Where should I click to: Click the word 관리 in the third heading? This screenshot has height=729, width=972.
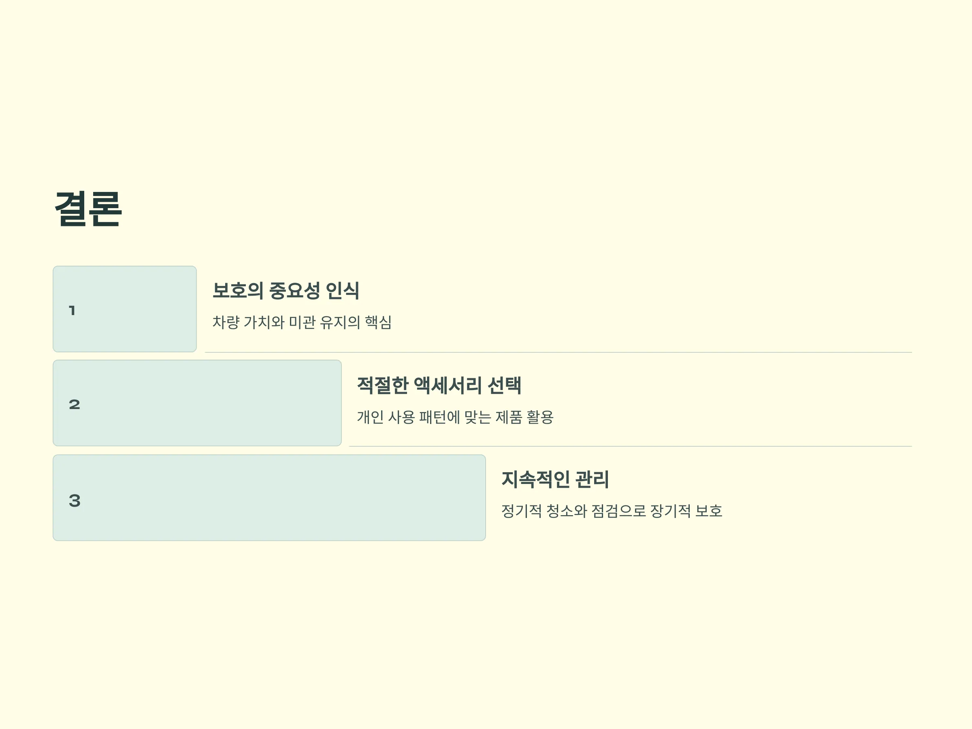point(592,479)
